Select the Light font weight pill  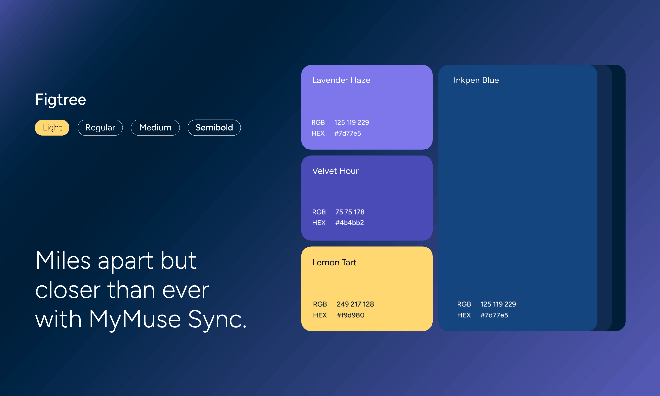(x=52, y=128)
